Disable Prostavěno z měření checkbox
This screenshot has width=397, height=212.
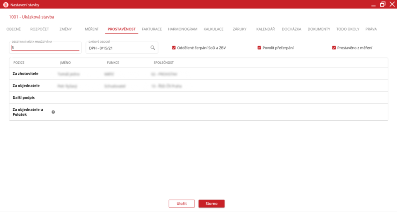(x=334, y=48)
